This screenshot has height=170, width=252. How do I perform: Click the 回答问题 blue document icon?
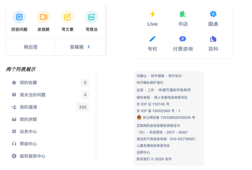(19, 17)
